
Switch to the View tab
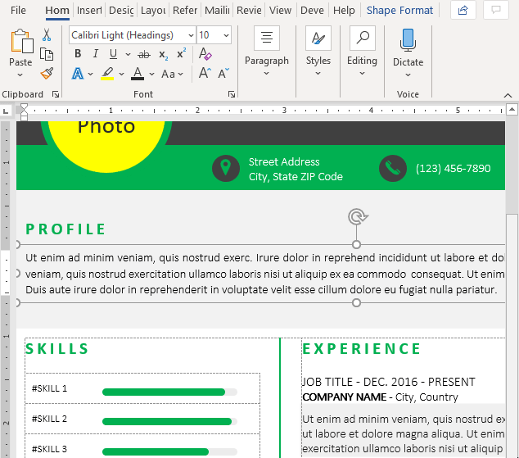[280, 11]
